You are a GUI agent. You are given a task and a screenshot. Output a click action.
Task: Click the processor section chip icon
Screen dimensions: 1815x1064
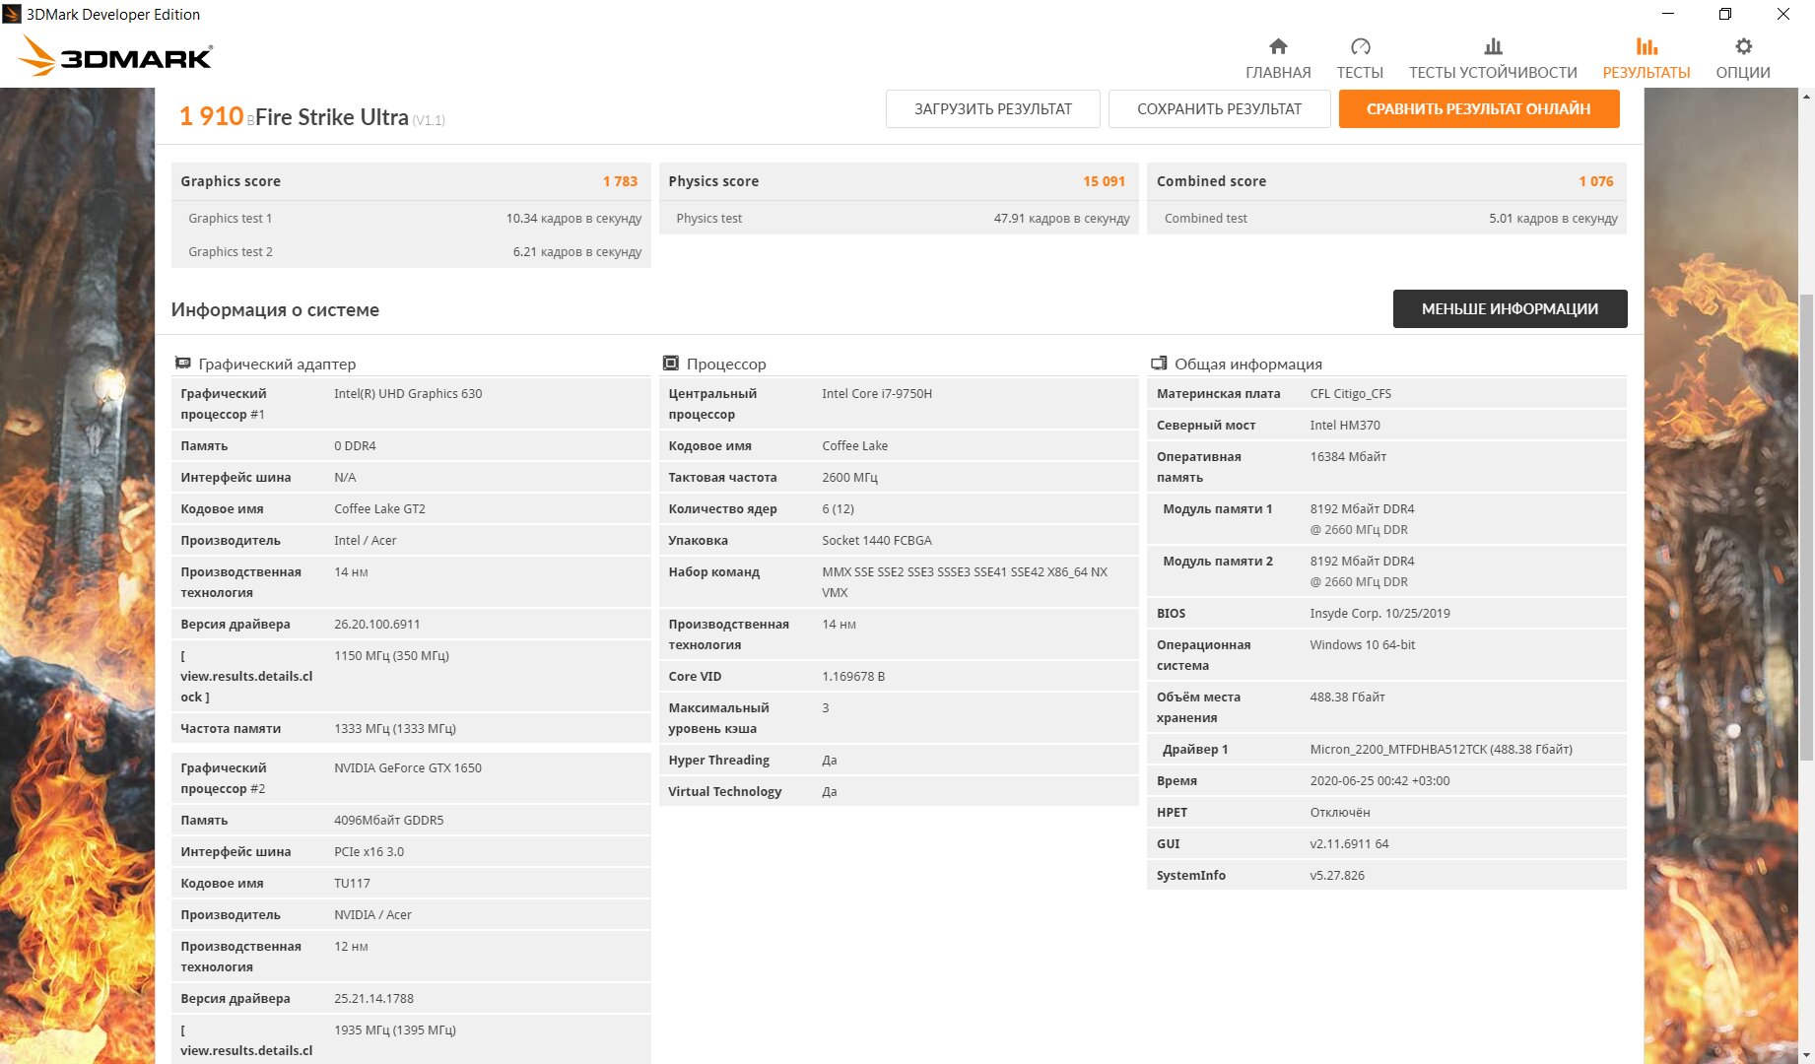pos(671,364)
